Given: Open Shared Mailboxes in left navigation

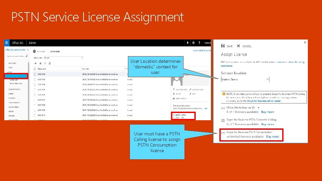Looking at the screenshot, I should pos(14,102).
